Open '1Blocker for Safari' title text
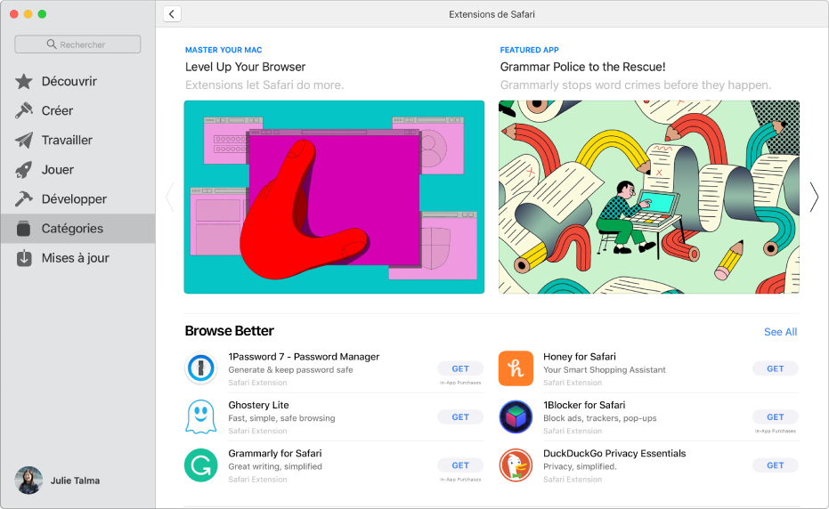Screen dimensions: 829x509 coord(584,405)
